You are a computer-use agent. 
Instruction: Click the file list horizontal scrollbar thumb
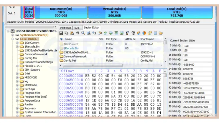point(93,65)
